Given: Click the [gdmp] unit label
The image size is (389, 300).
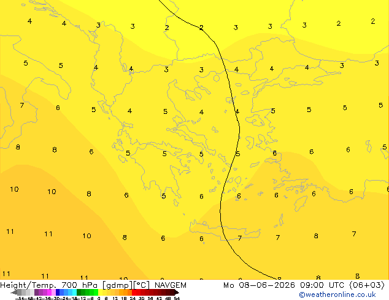Looking at the screenshot, I should pyautogui.click(x=118, y=285).
